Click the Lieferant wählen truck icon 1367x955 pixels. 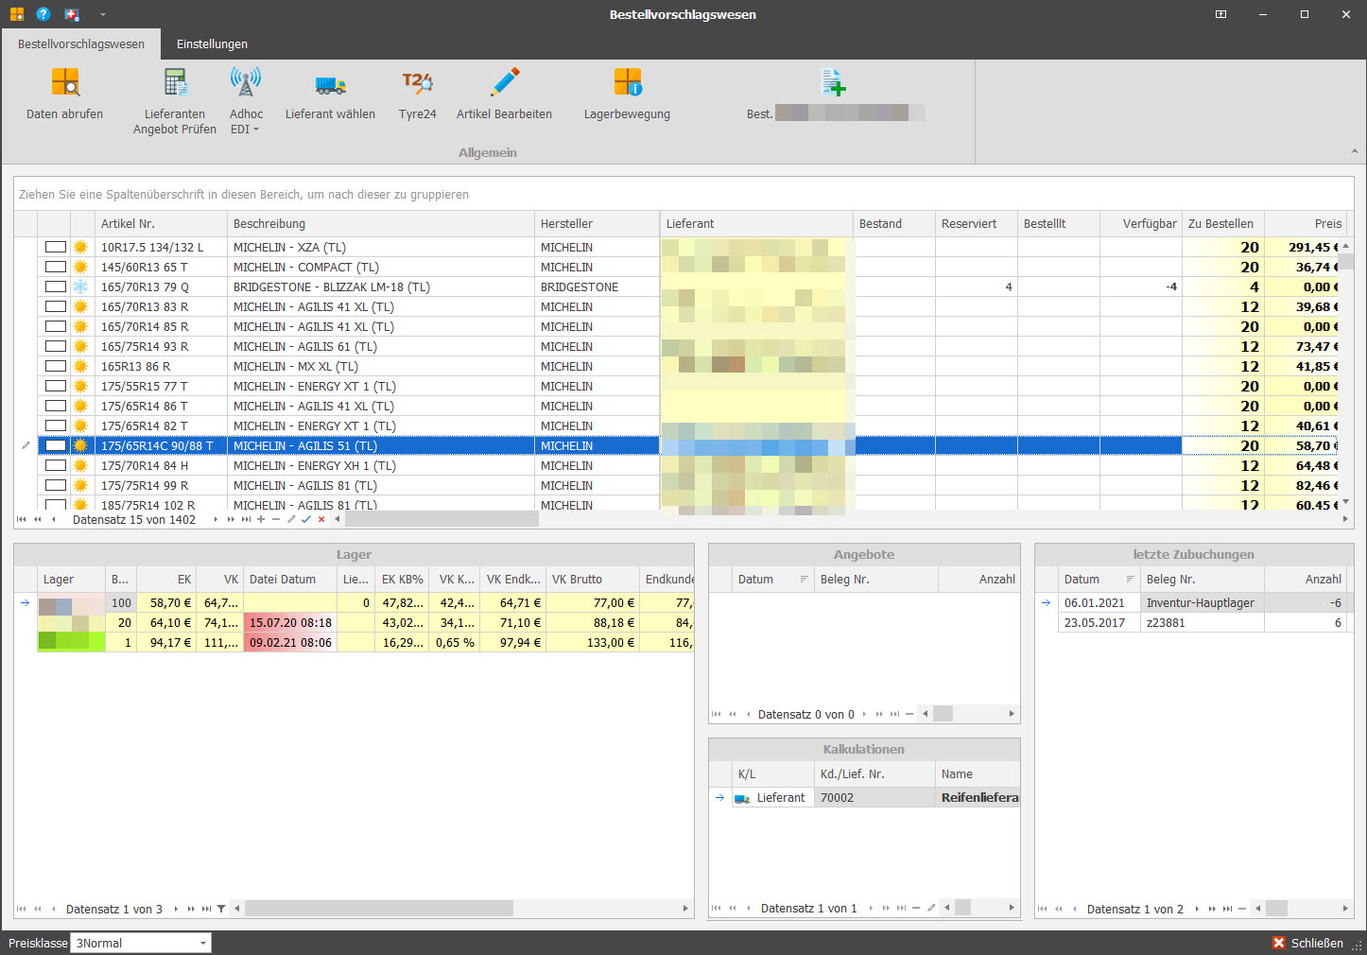(330, 84)
